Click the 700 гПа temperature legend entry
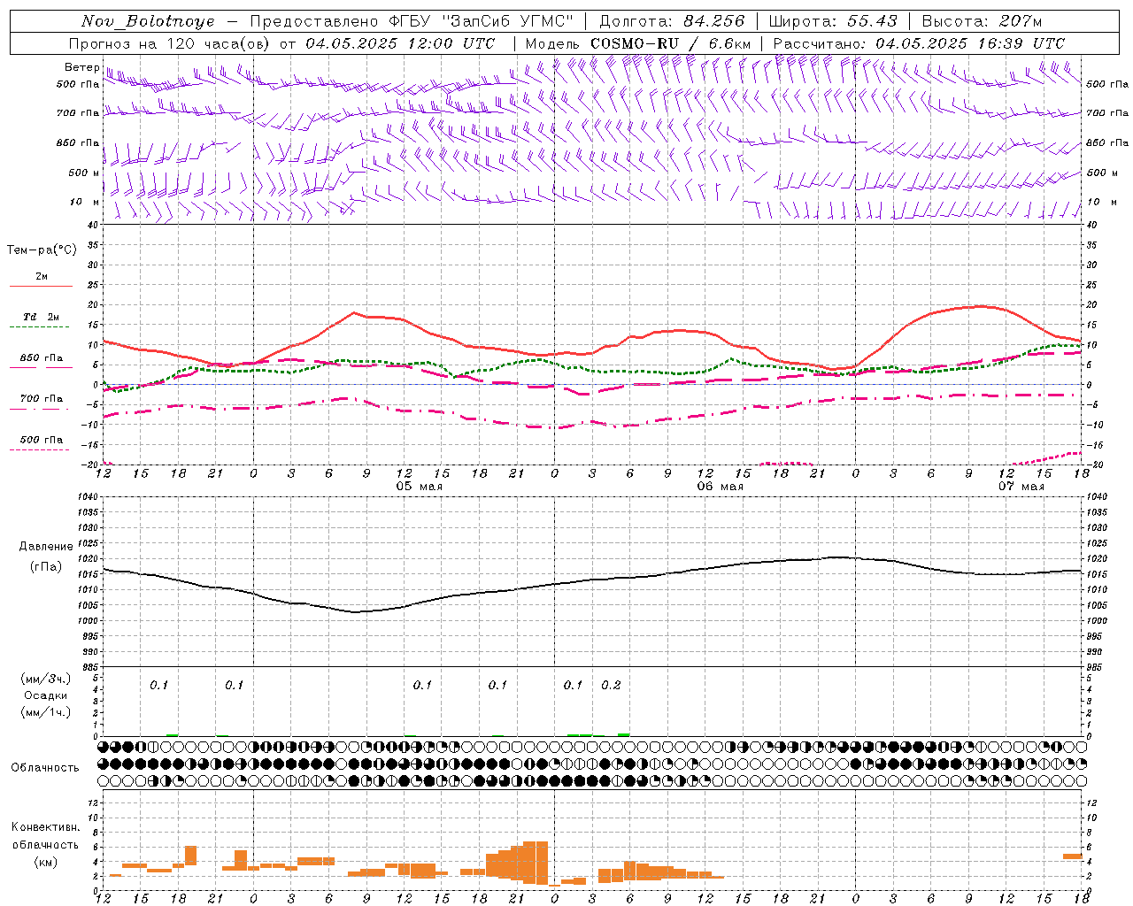Viewport: 1133px width, 906px height. [x=42, y=399]
